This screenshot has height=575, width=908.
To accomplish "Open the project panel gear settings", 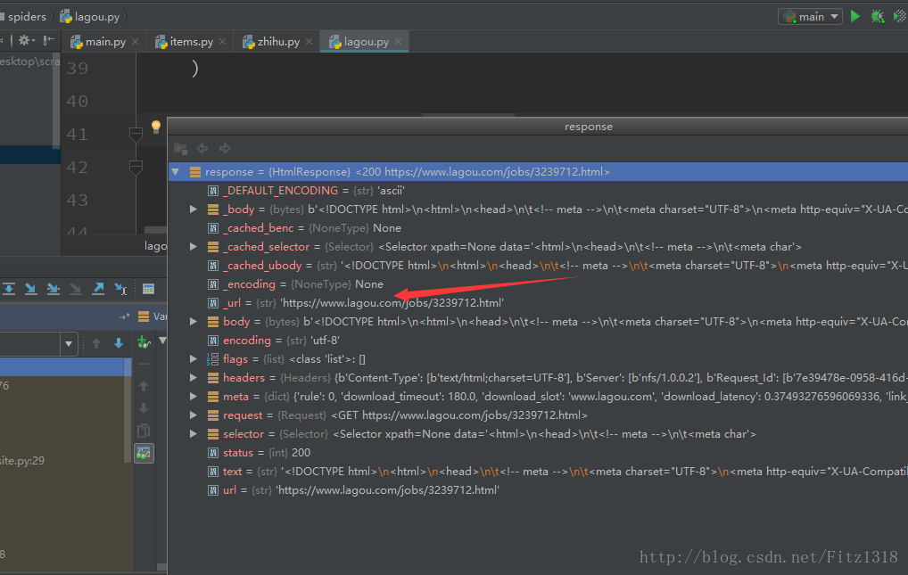I will 26,40.
